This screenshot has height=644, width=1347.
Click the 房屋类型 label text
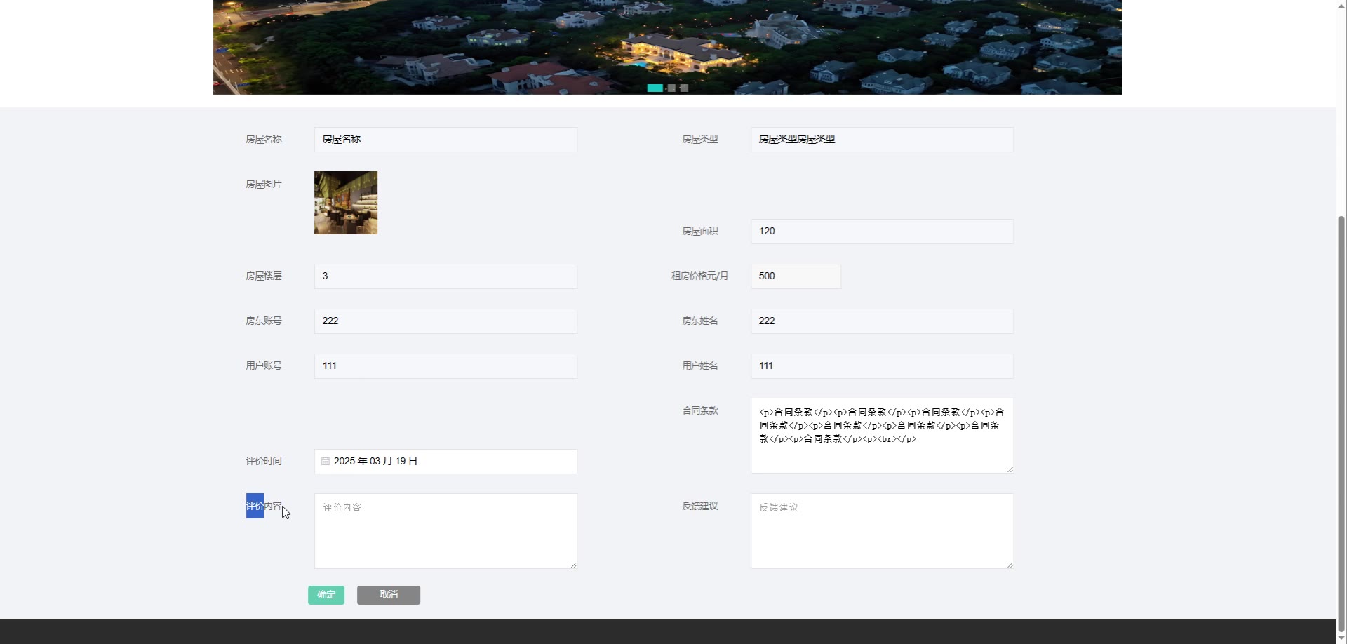pyautogui.click(x=700, y=140)
